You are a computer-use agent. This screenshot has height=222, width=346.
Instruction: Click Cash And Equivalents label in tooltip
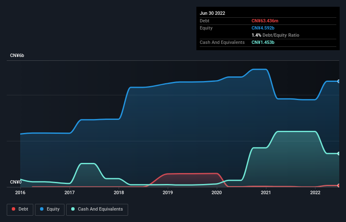pos(222,42)
